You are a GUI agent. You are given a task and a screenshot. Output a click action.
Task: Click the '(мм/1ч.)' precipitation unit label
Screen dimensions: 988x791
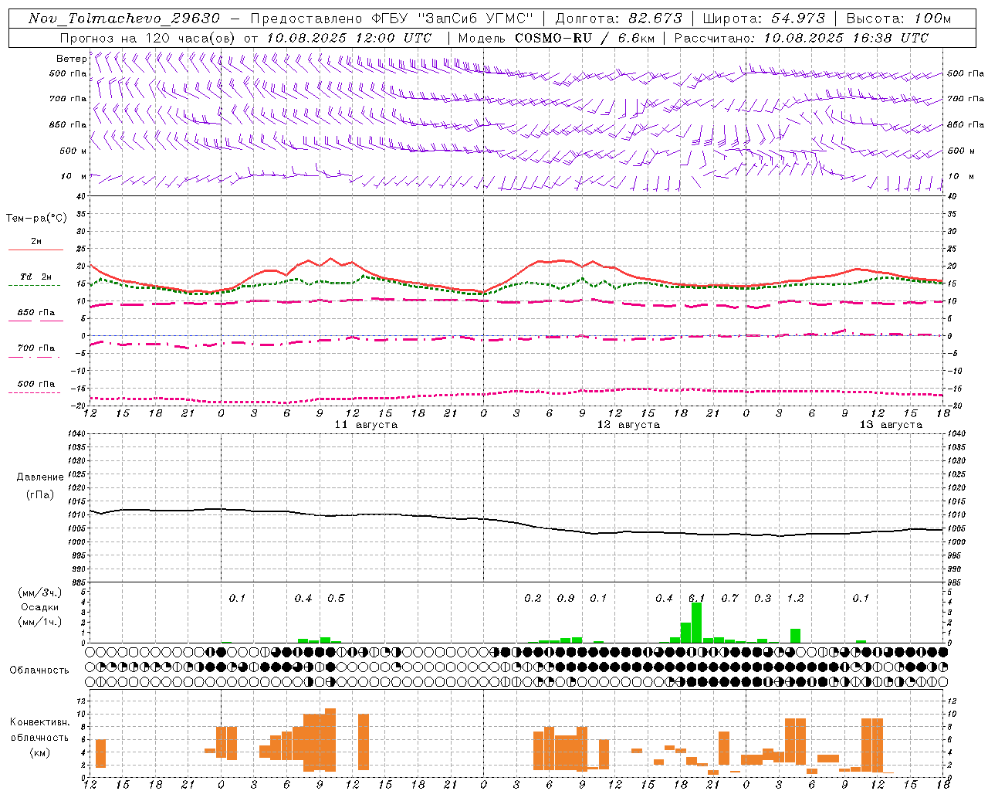click(40, 622)
